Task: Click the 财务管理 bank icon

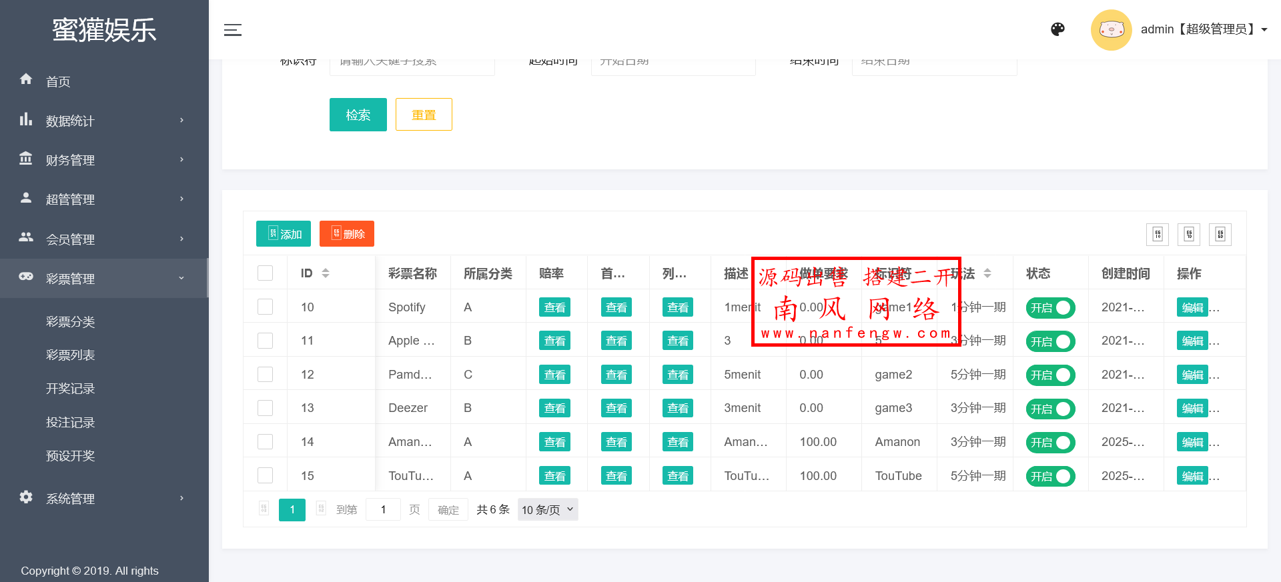Action: coord(26,159)
